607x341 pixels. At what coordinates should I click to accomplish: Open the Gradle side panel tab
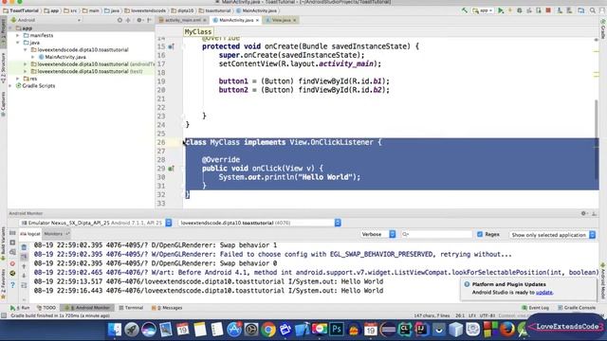[603, 29]
